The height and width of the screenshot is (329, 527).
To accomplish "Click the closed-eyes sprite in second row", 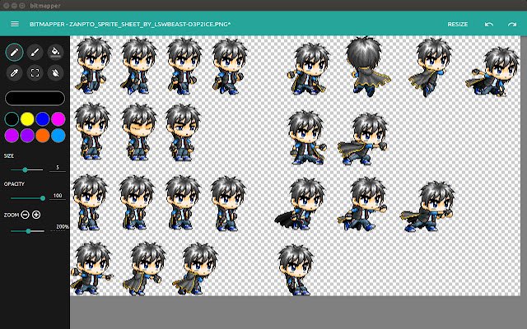I will (138, 132).
